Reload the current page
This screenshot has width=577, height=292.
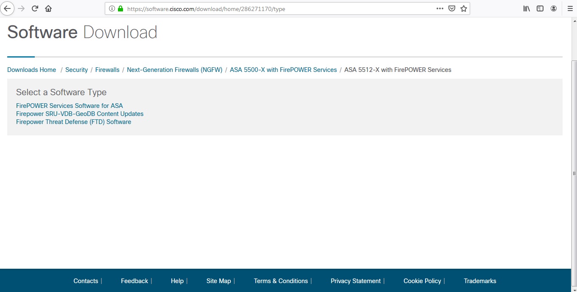35,8
